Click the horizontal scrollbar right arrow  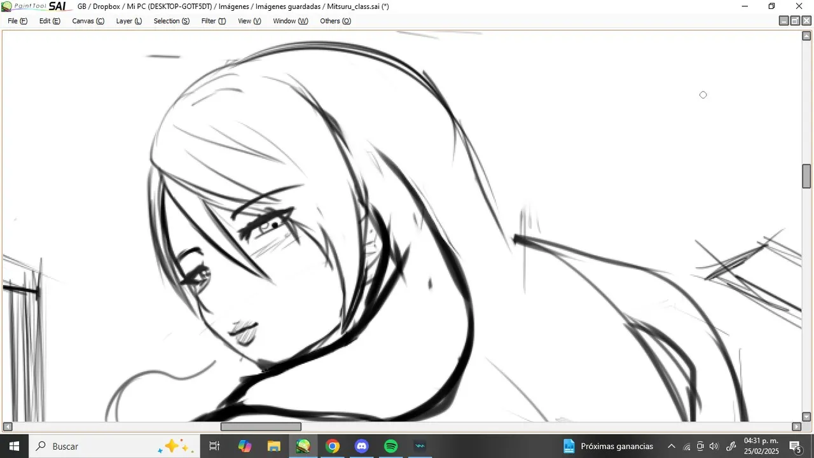click(x=796, y=427)
